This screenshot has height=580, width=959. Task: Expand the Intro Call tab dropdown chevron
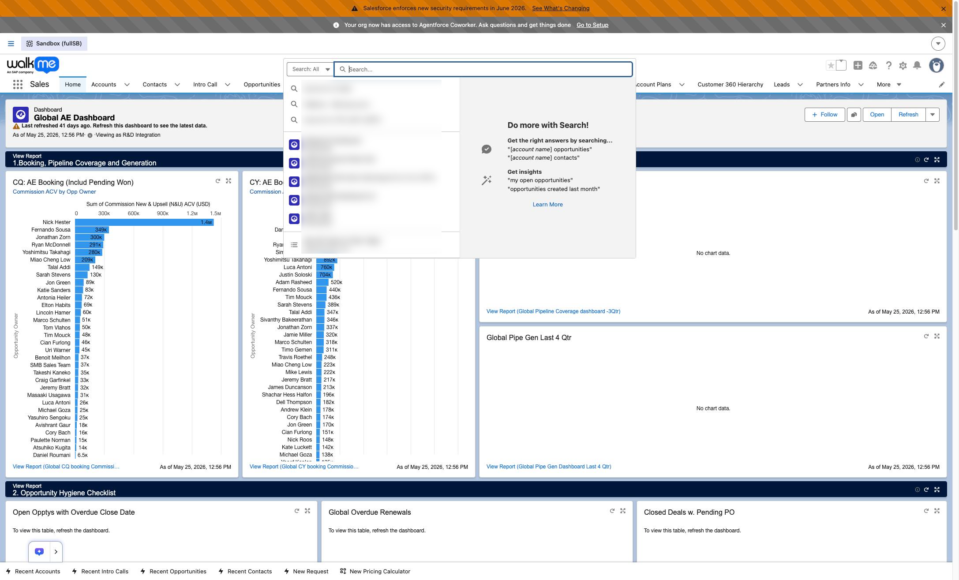[x=228, y=85]
